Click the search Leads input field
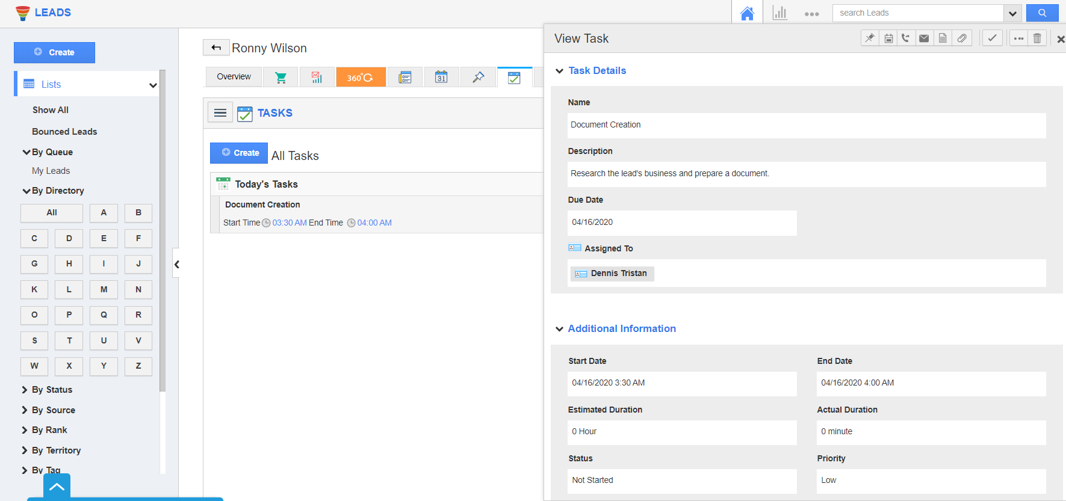 [x=917, y=13]
